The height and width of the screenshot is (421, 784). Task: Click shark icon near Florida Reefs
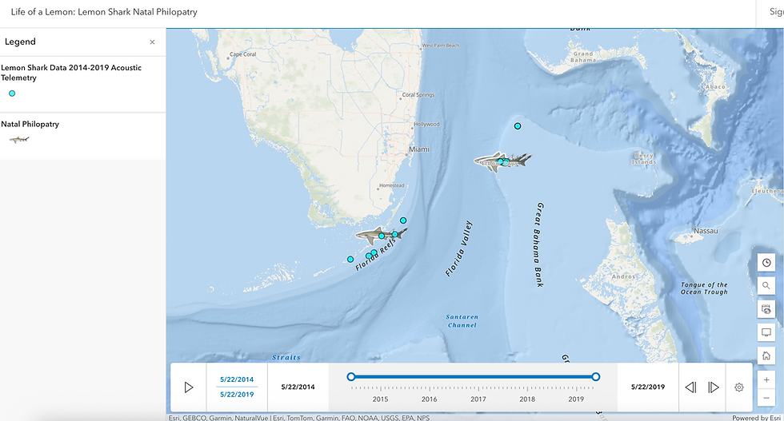(381, 235)
